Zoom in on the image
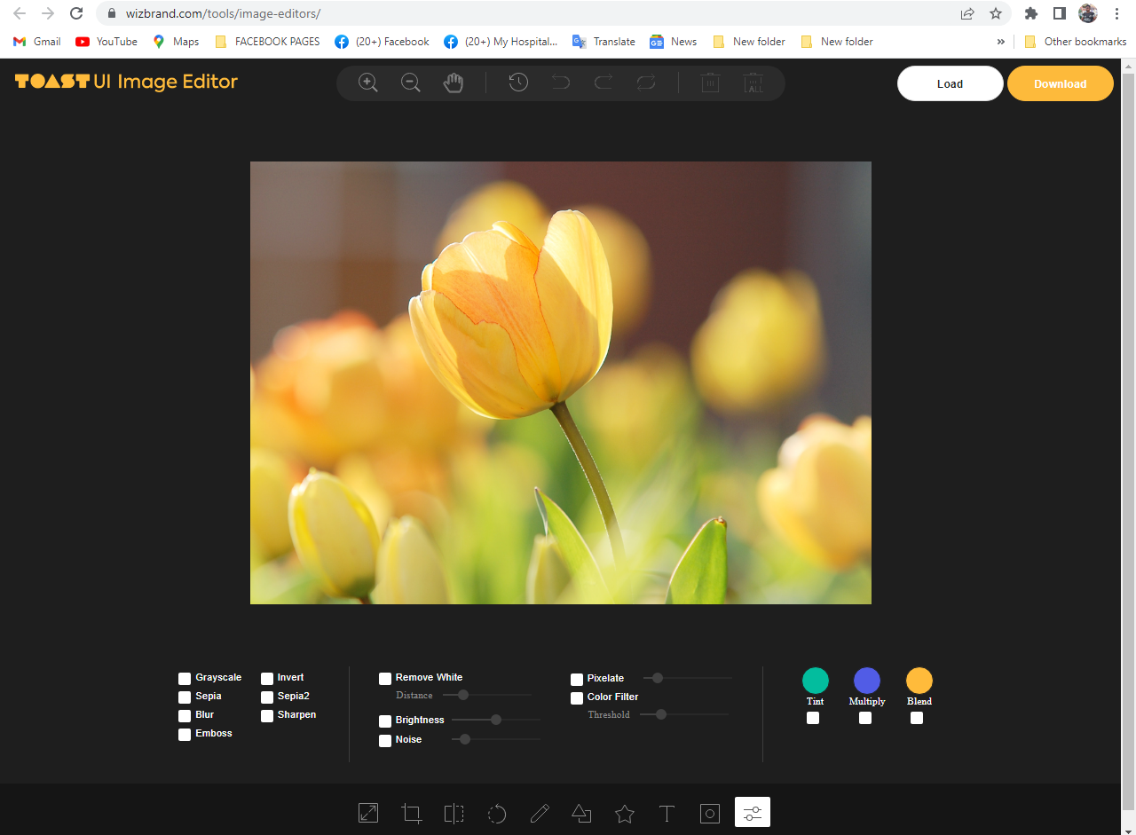 click(x=367, y=82)
